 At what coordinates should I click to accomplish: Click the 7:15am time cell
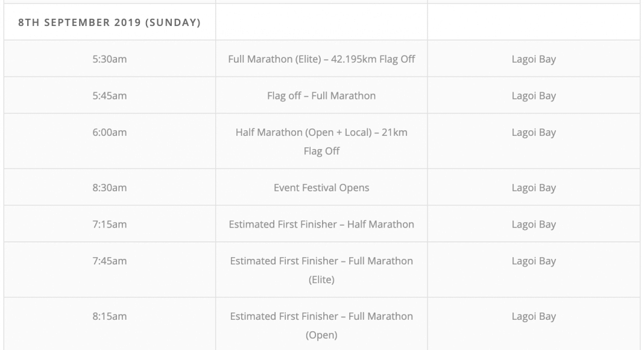[110, 224]
